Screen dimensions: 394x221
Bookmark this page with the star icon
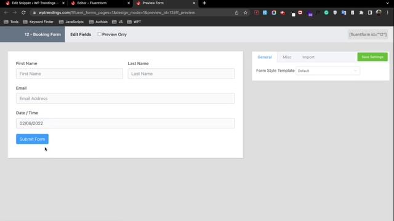pos(246,12)
